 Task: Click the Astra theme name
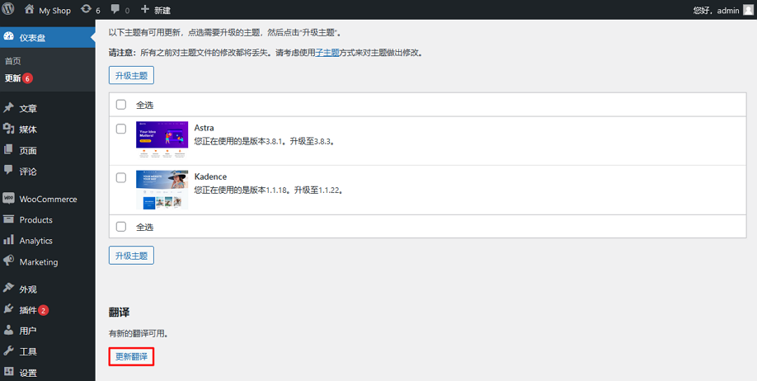click(x=205, y=128)
